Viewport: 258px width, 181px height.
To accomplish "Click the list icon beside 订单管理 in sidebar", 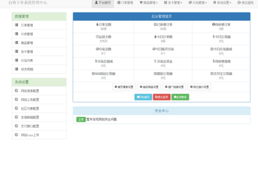I will (x=16, y=25).
